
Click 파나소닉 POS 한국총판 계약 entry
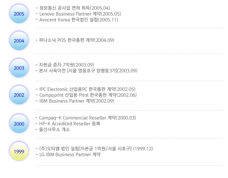click(x=75, y=40)
